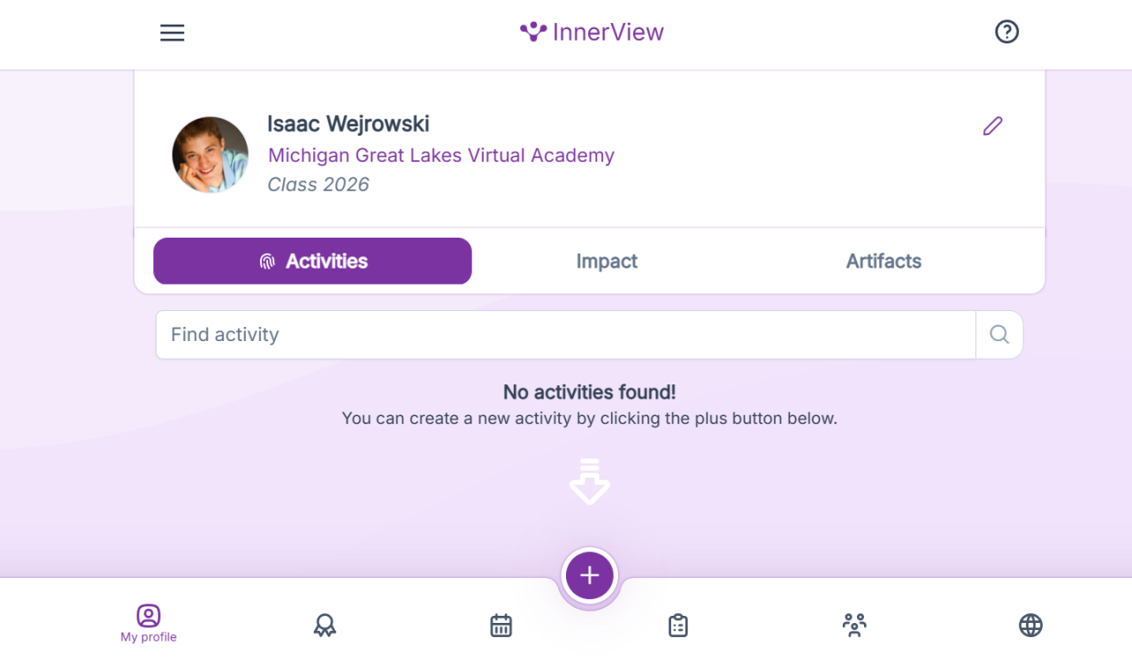This screenshot has width=1132, height=660.
Task: Open the people group section
Action: [x=854, y=626]
